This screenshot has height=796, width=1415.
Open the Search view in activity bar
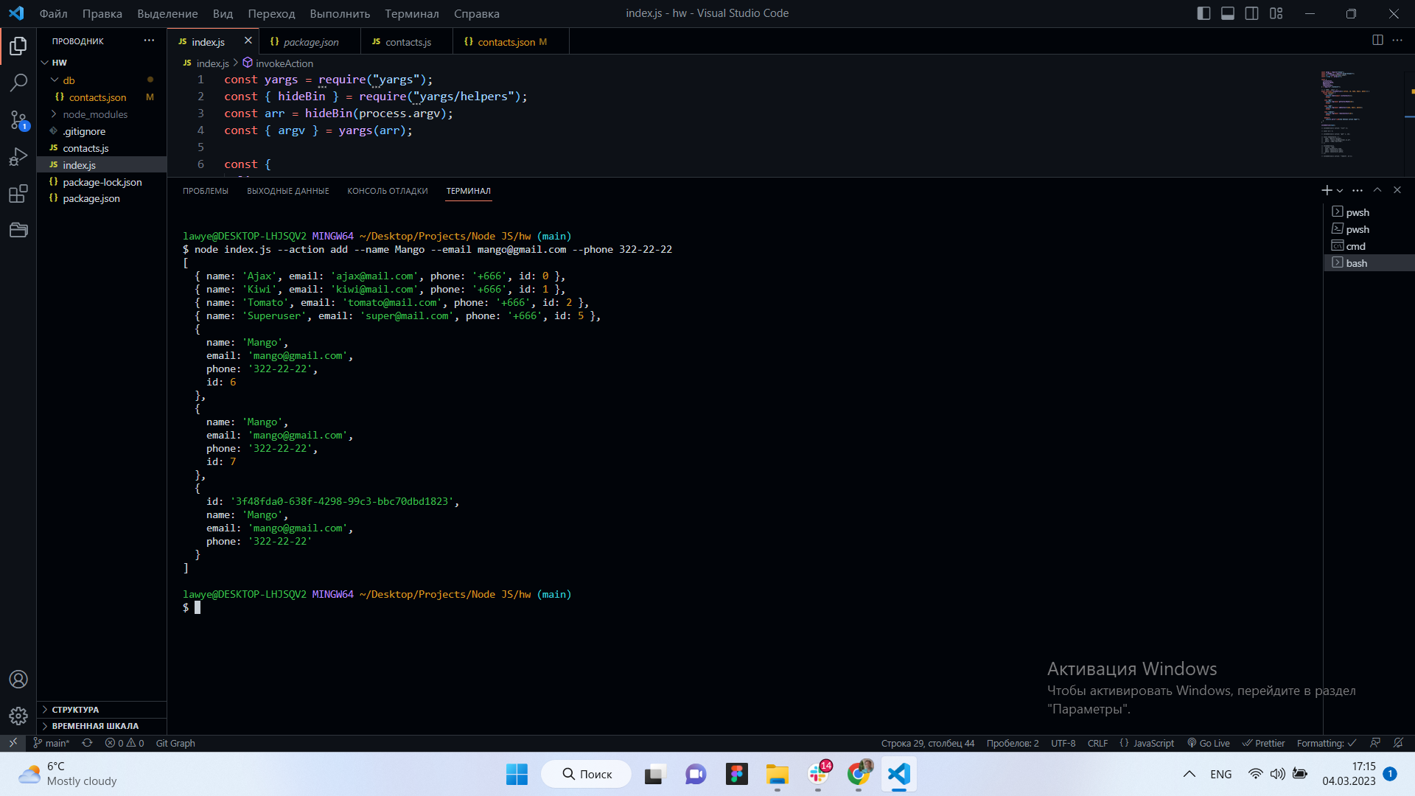pos(18,83)
